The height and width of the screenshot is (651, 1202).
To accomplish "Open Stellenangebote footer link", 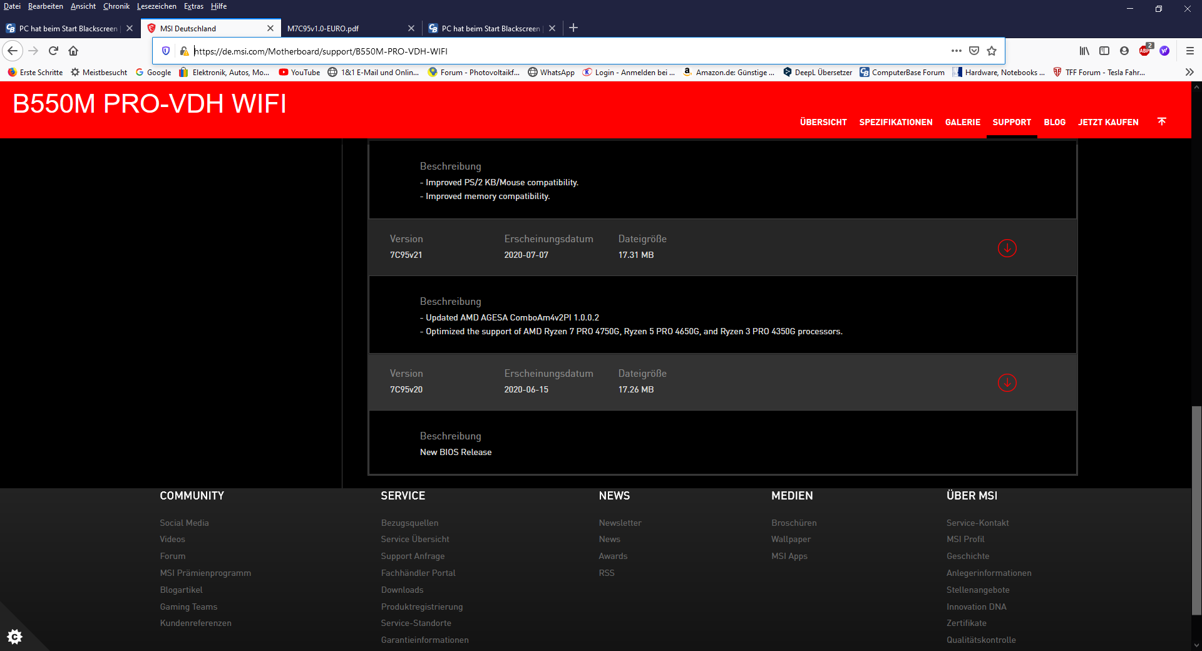I will coord(978,590).
